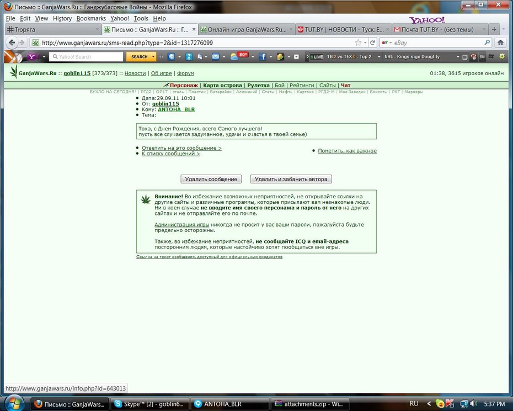Open the Bookmarks menu

click(91, 18)
